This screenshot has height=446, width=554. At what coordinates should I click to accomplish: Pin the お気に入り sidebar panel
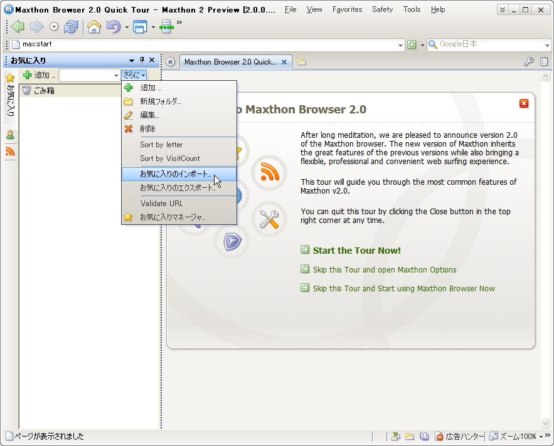[142, 60]
